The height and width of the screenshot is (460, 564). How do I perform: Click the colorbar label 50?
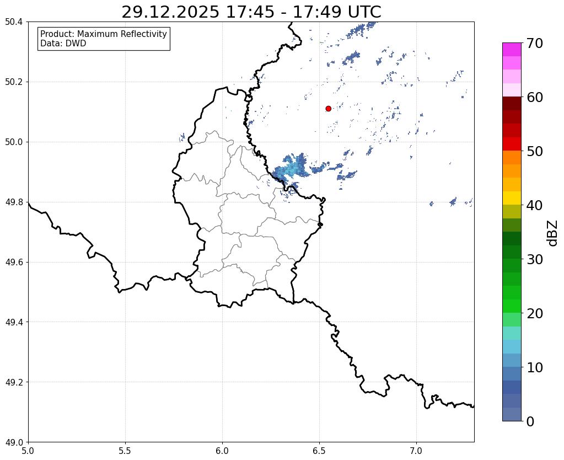[535, 151]
